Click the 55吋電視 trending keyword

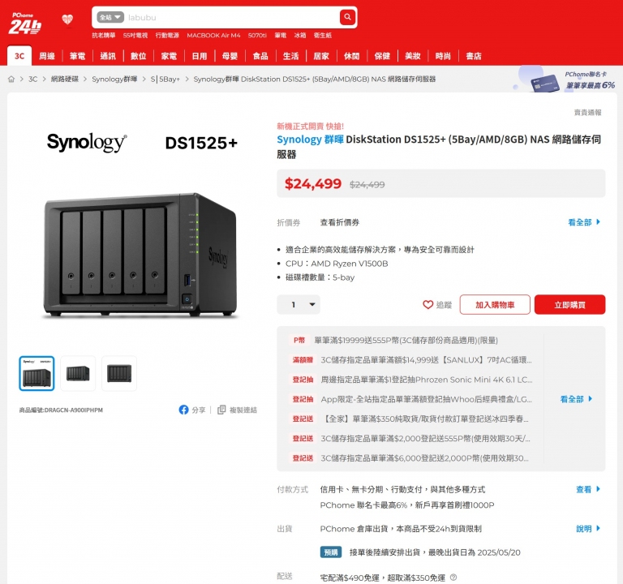click(135, 36)
